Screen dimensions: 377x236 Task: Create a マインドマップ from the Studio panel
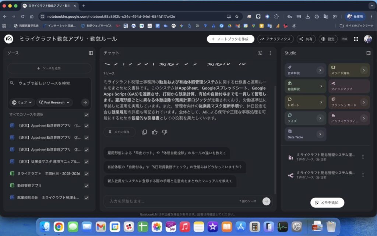click(349, 87)
